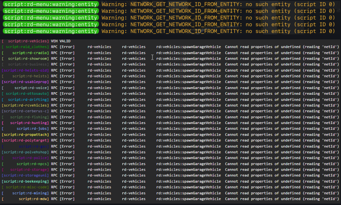Click the 'VEH VALID' log message

(61, 41)
